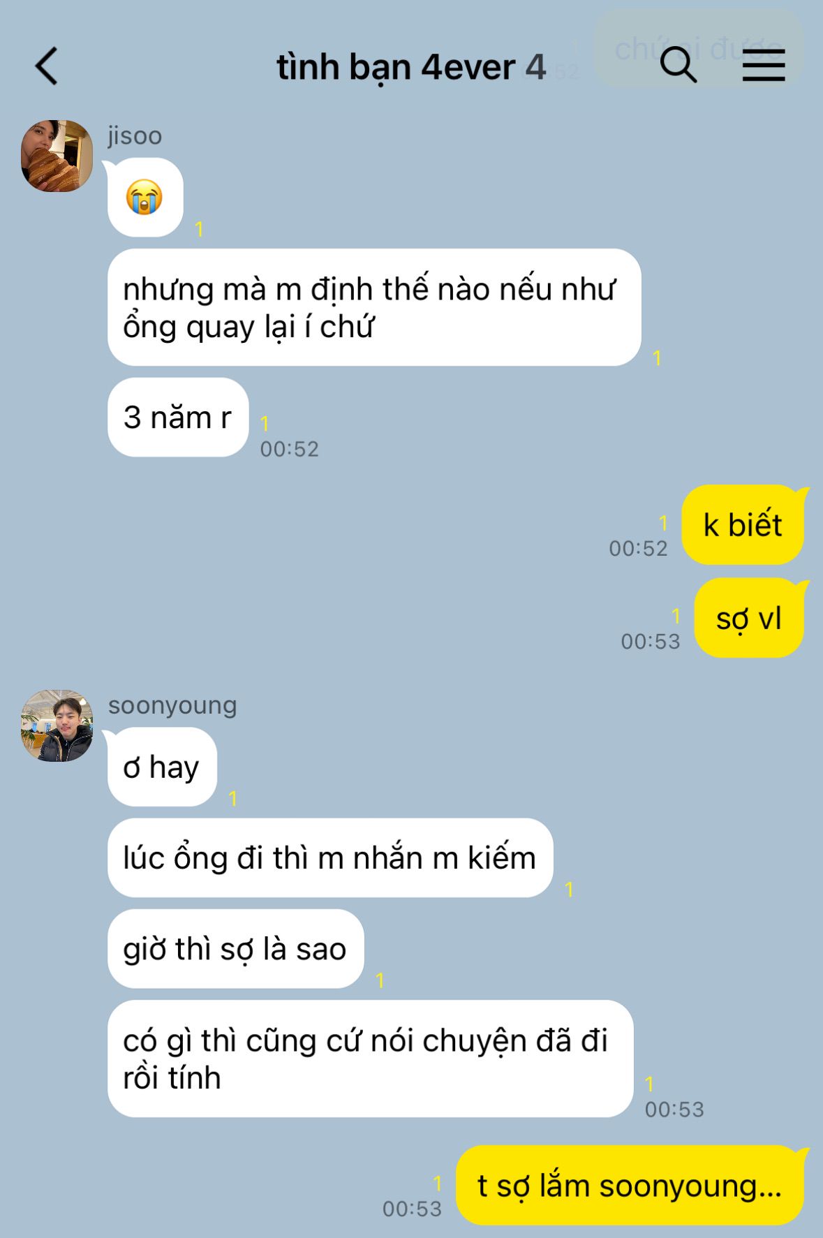Tap the member count 4 in title
Screen dimensions: 823x1238
click(535, 67)
